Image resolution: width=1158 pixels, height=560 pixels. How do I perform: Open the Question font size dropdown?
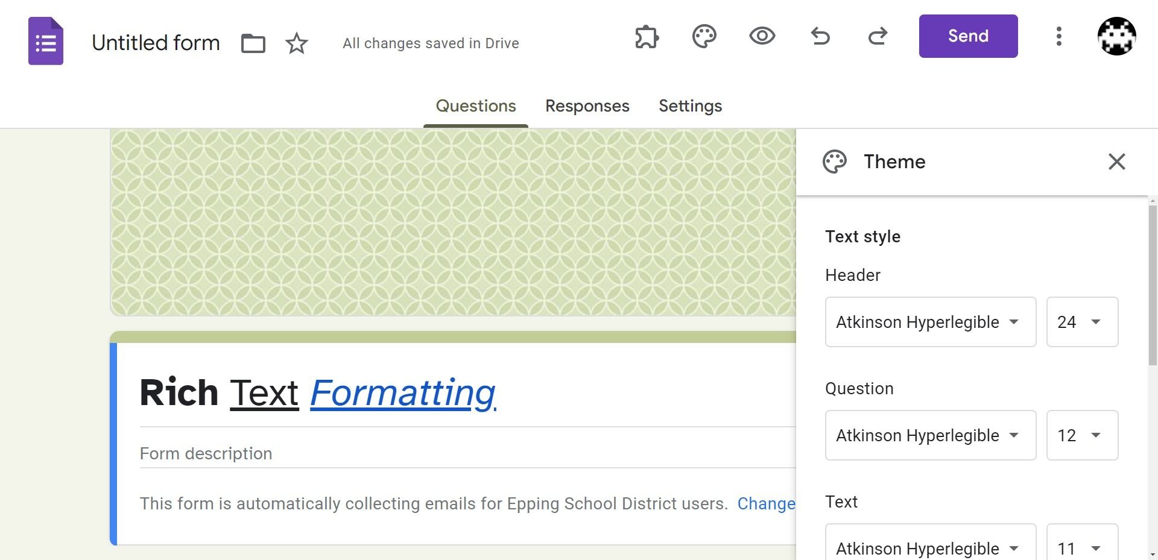tap(1082, 435)
